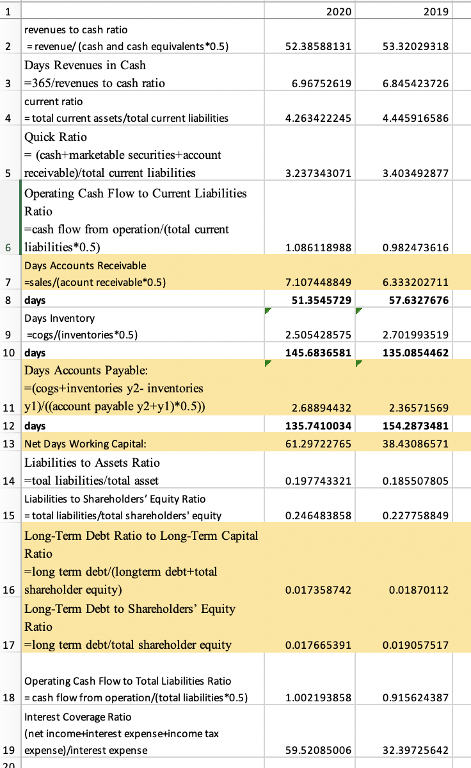This screenshot has width=471, height=768.
Task: Select cell value 7.107448849
Action: point(310,272)
